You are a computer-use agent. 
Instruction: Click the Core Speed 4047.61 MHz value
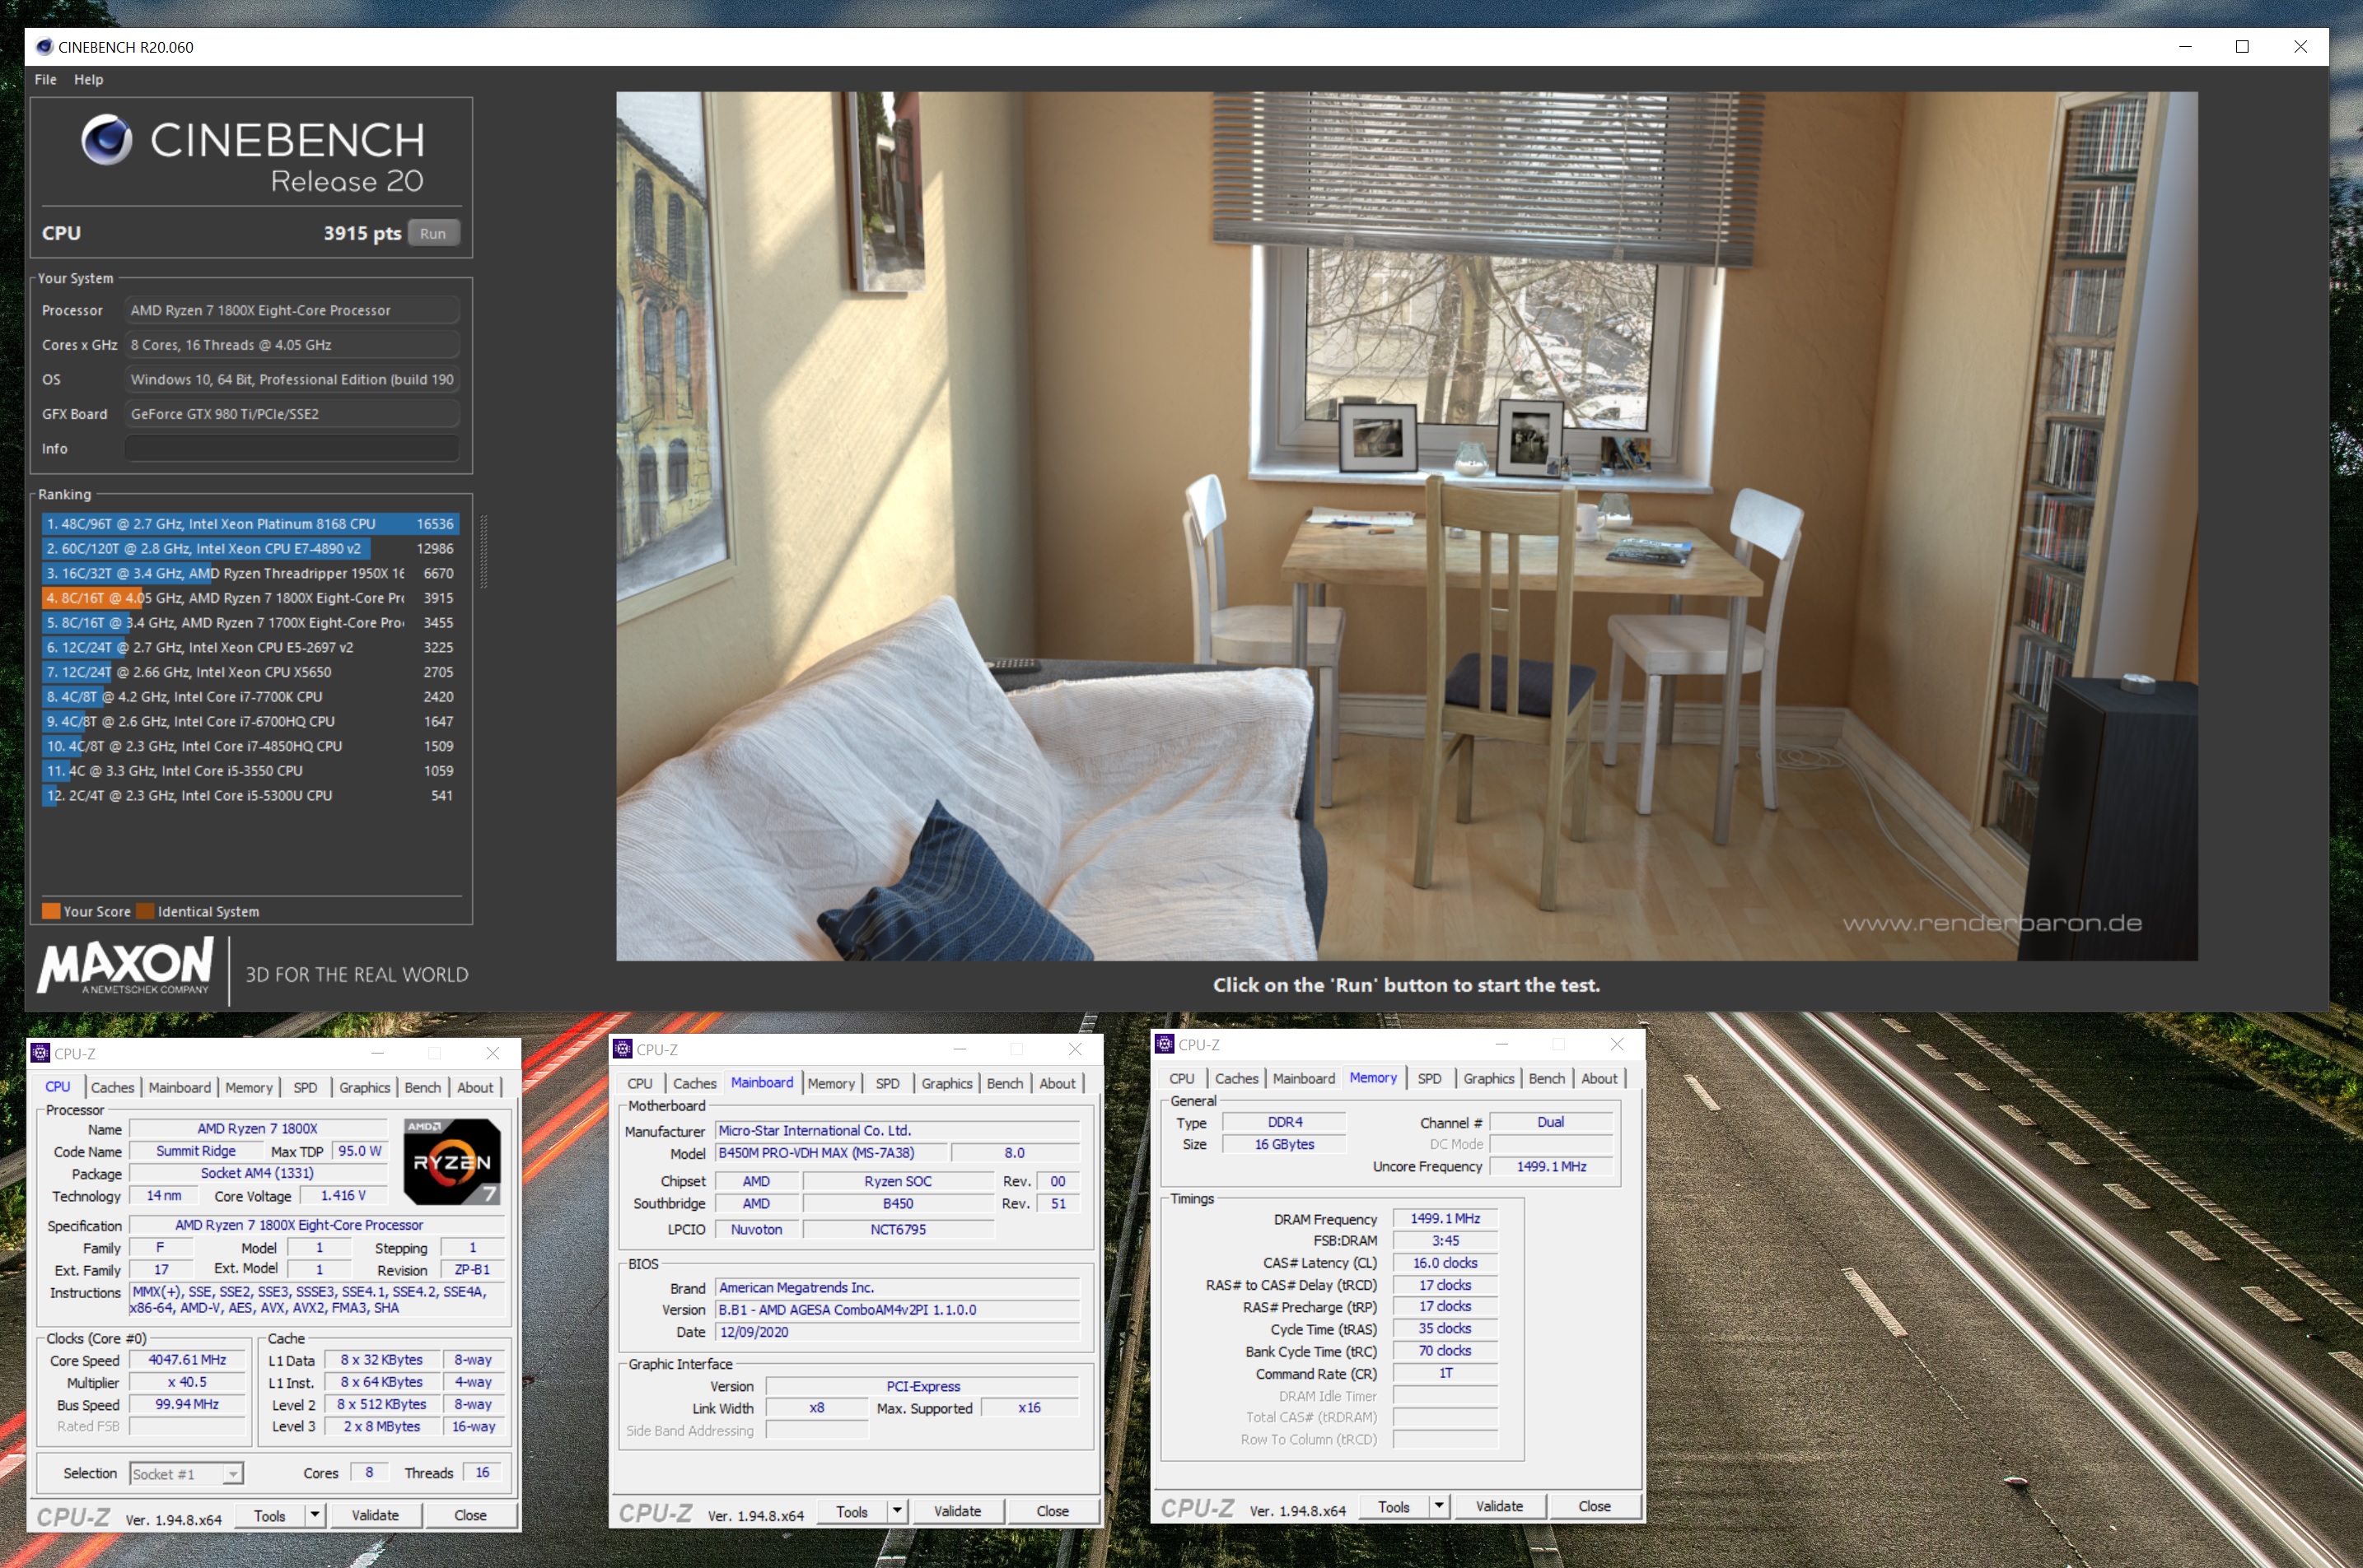(x=187, y=1360)
